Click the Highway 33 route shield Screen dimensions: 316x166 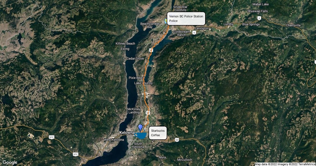pos(177,140)
